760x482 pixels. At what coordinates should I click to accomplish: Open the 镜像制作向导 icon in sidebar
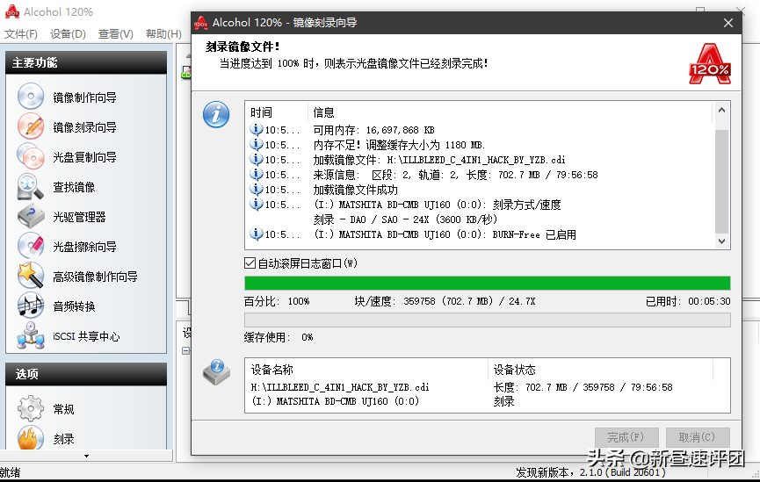pos(31,97)
